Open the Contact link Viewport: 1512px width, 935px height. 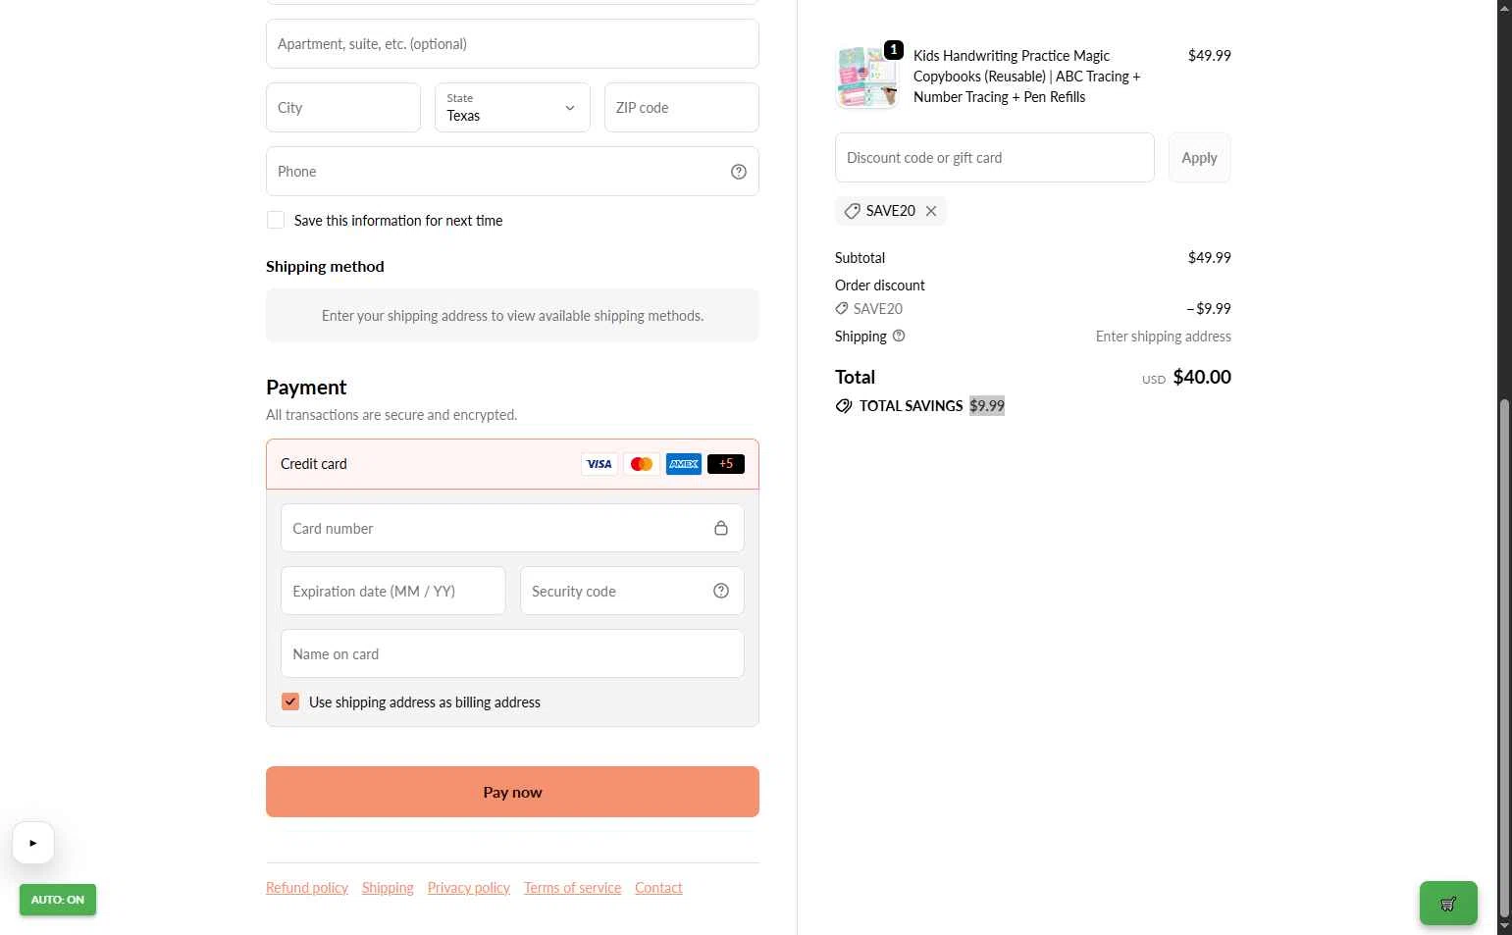pos(658,888)
